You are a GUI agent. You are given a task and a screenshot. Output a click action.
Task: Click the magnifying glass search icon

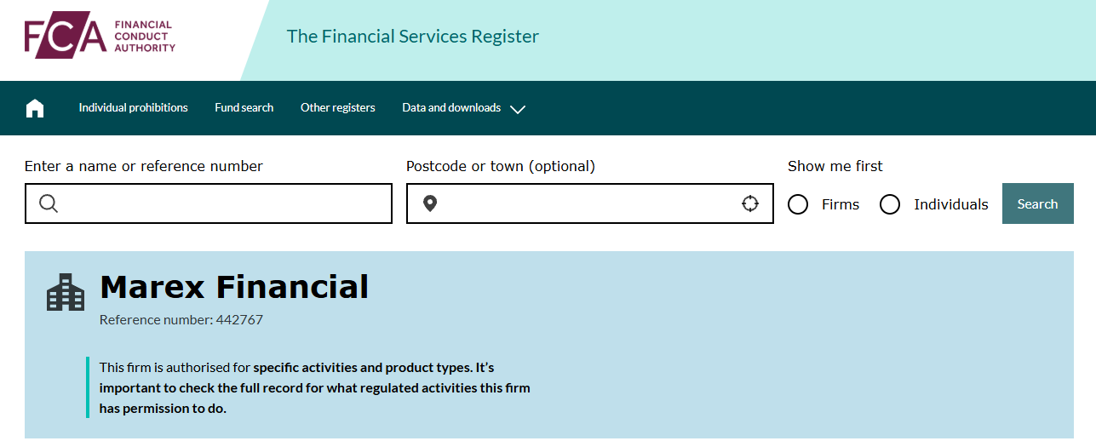click(x=49, y=203)
